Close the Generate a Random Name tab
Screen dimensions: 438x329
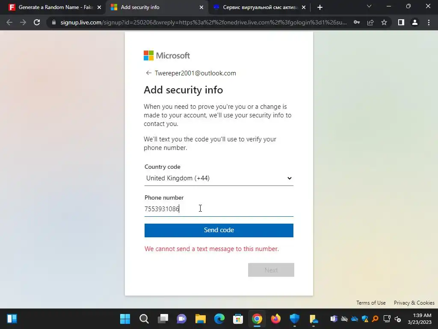[99, 7]
